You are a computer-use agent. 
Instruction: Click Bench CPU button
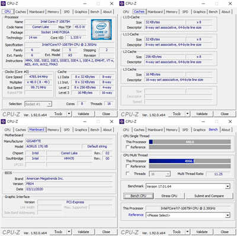(138, 196)
